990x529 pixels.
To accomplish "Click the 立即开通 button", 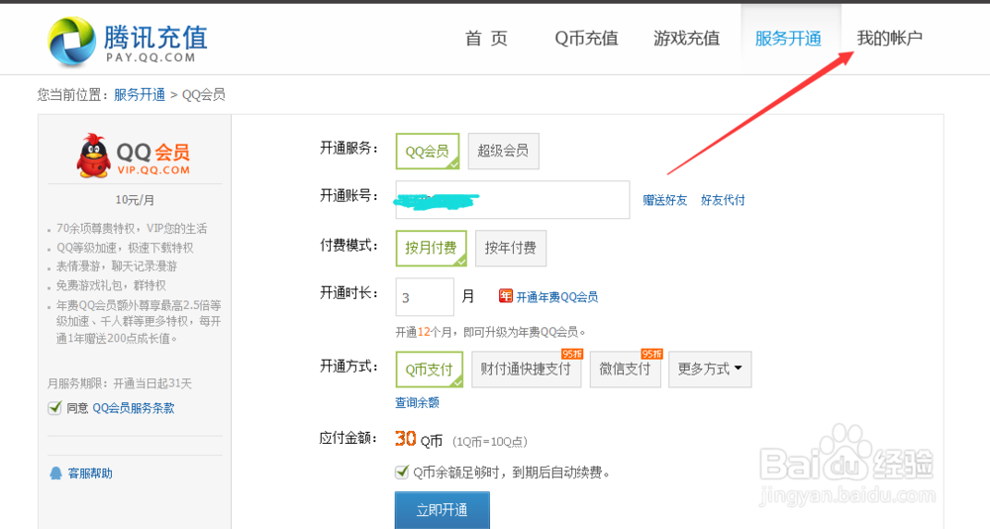I will pyautogui.click(x=442, y=510).
